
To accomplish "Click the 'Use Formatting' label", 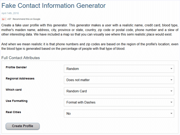I will coord(17,101).
